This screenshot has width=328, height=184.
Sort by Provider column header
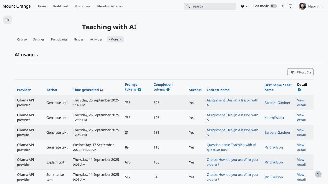coord(24,90)
